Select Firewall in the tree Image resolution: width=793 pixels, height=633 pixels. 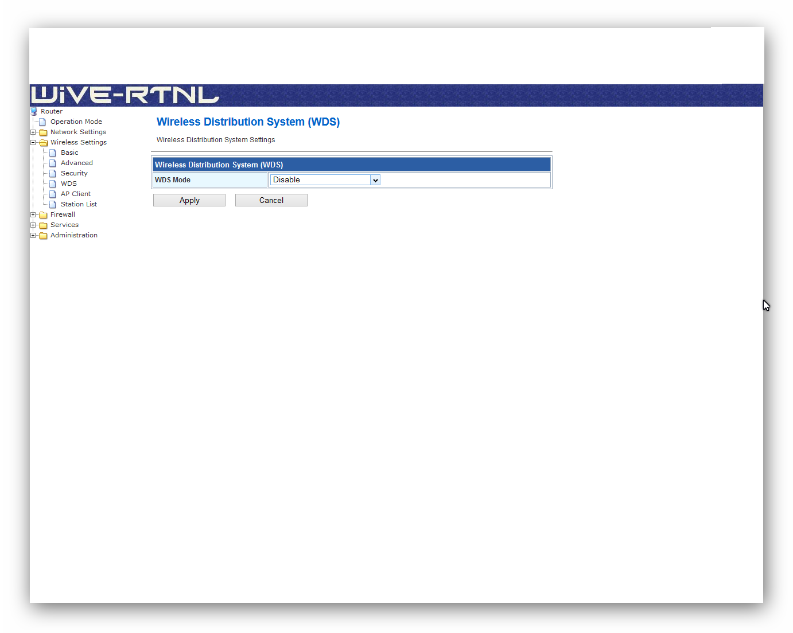(63, 214)
